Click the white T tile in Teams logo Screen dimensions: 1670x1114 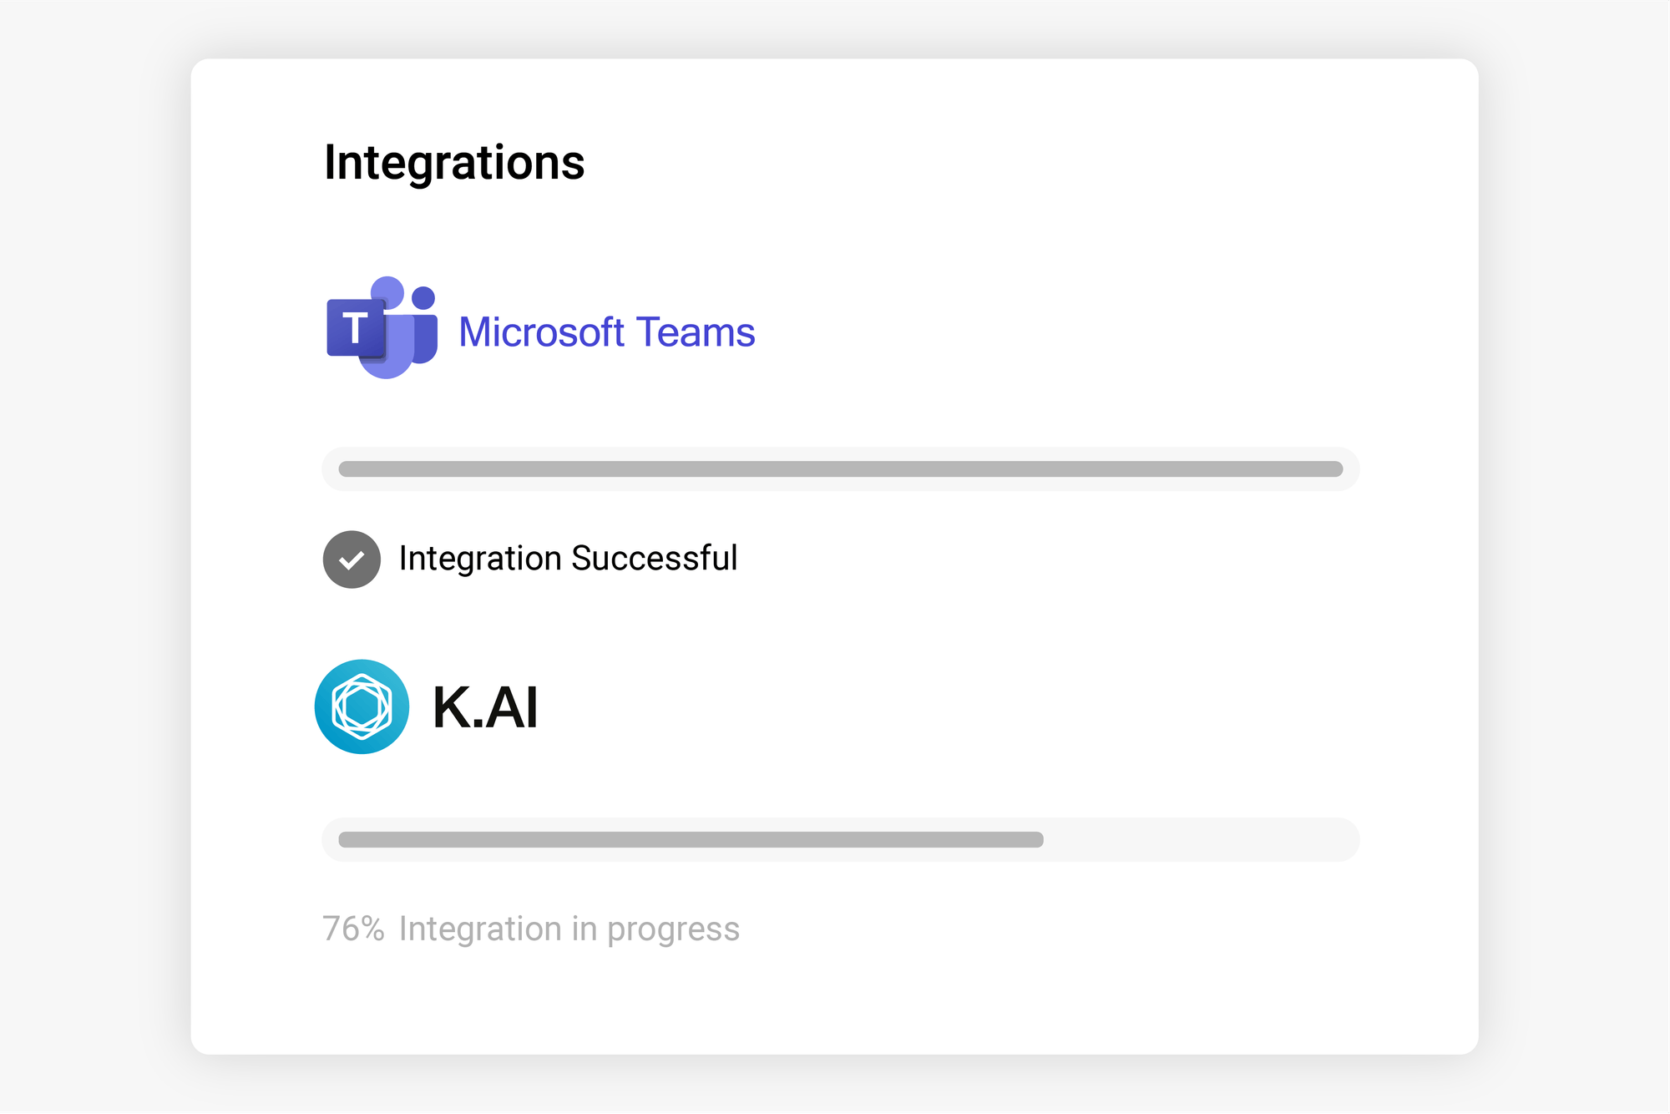click(356, 327)
